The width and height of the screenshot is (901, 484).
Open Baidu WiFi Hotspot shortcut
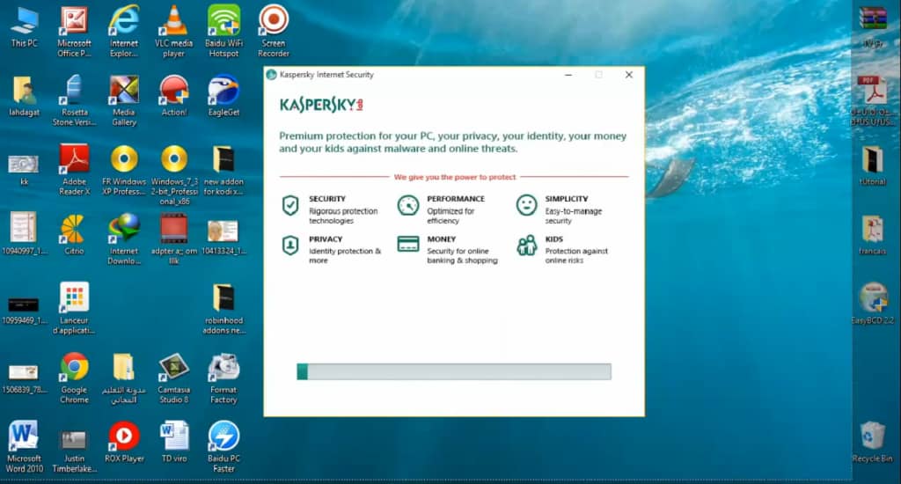pyautogui.click(x=223, y=20)
